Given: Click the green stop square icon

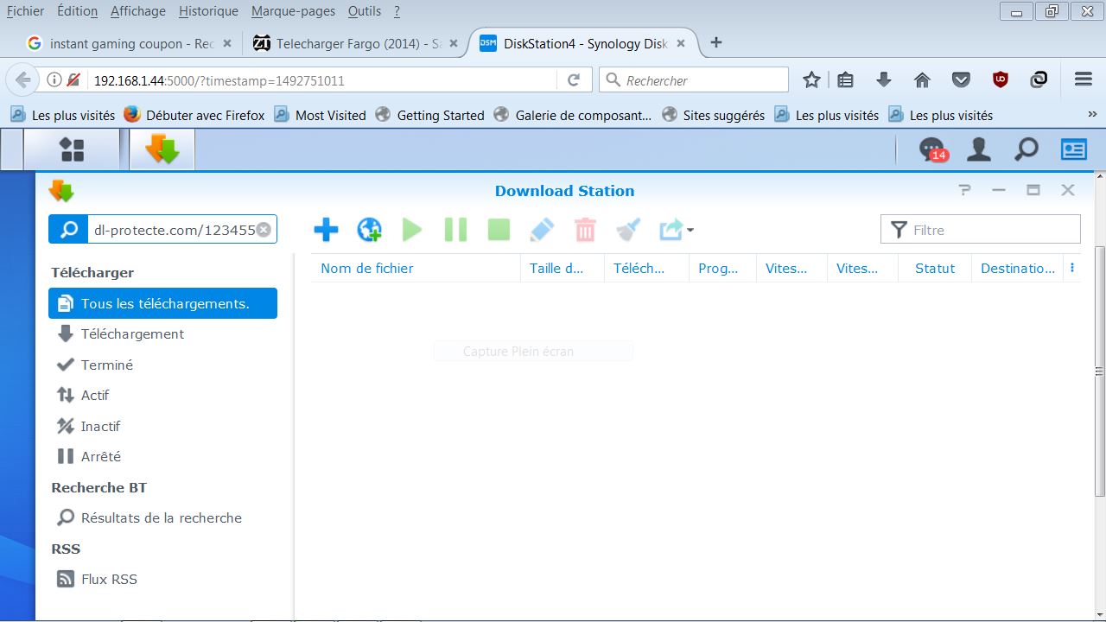Looking at the screenshot, I should 499,230.
